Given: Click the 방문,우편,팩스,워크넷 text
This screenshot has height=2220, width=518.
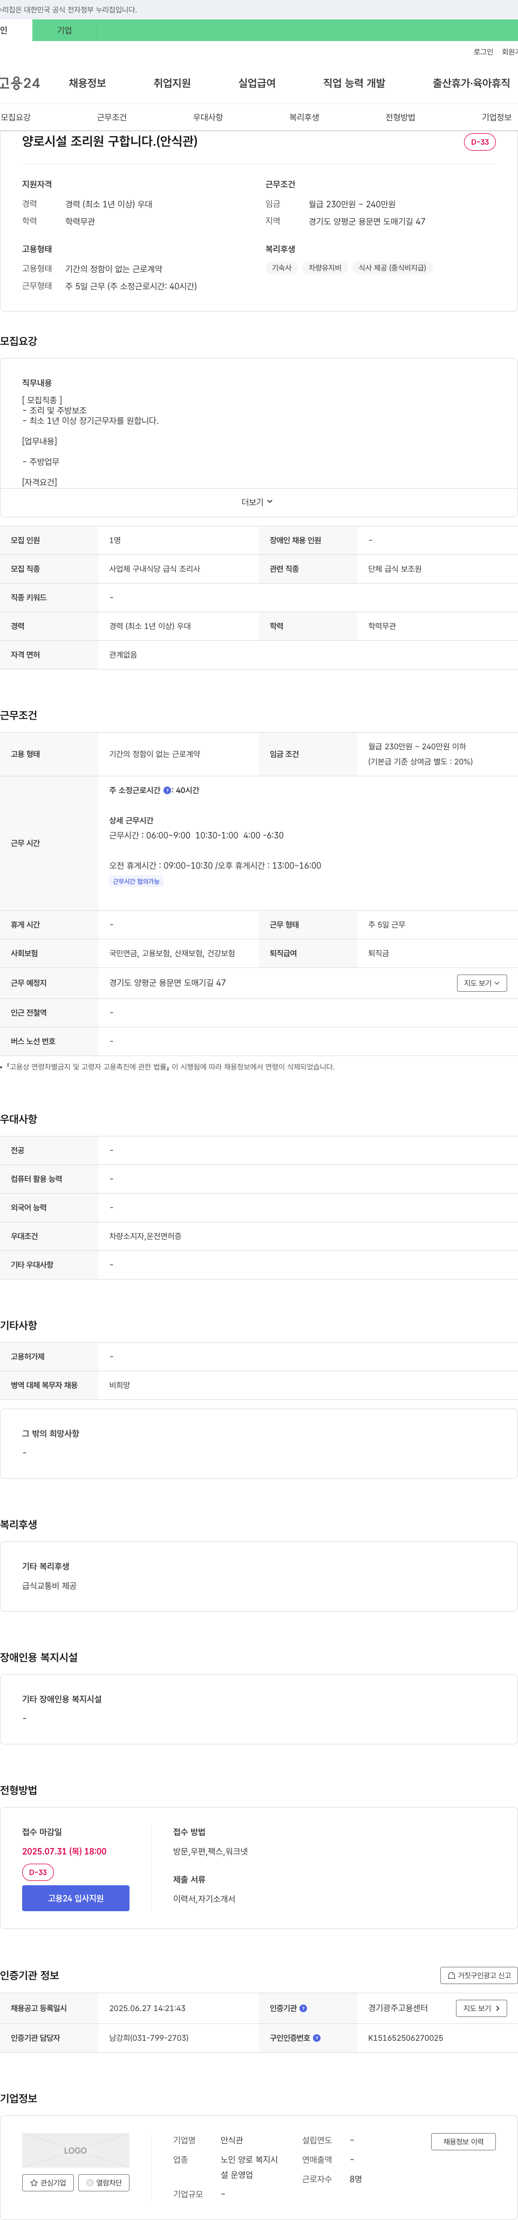Looking at the screenshot, I should click(210, 1851).
